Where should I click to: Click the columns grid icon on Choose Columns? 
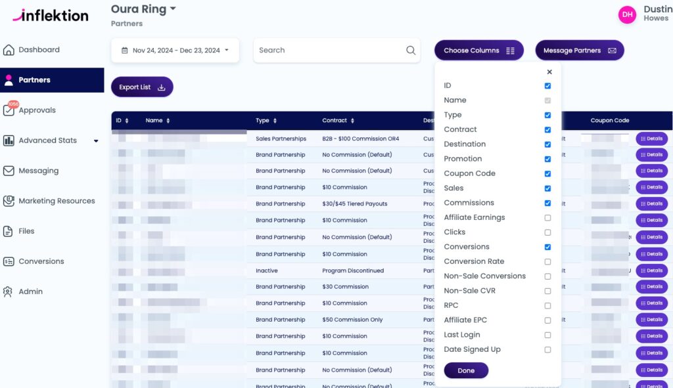pyautogui.click(x=510, y=51)
